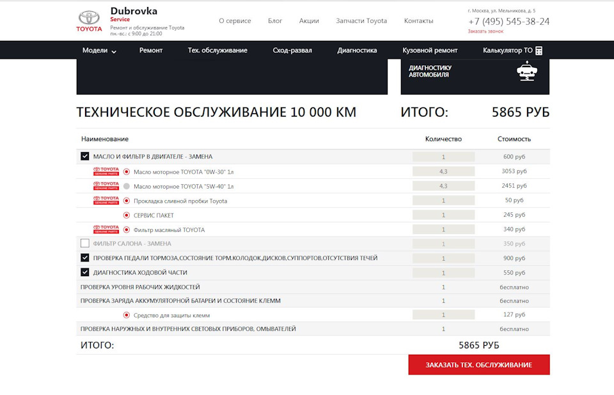
Task: Click Toyota Genuine Parts logo beside 0W-30 oil
Action: point(106,171)
